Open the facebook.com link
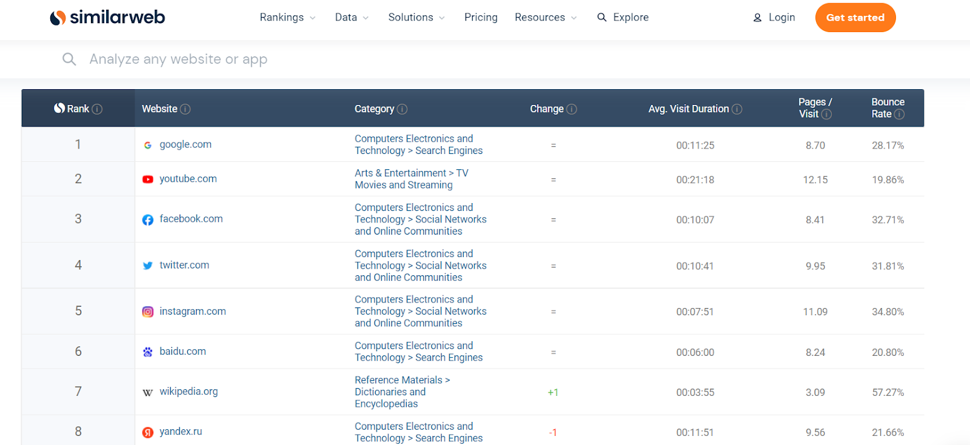 click(191, 219)
